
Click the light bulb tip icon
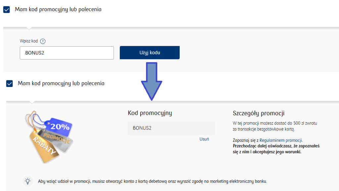point(28,181)
